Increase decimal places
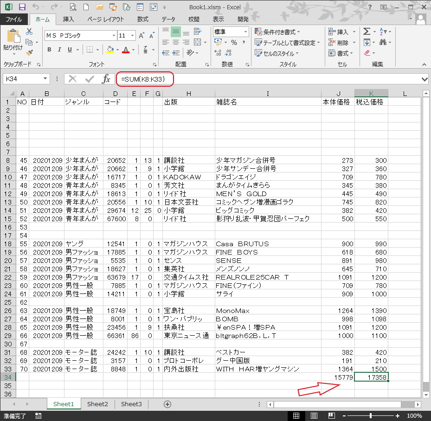 click(218, 53)
